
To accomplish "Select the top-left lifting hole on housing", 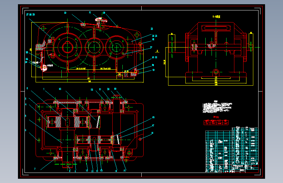I will pos(43,28).
